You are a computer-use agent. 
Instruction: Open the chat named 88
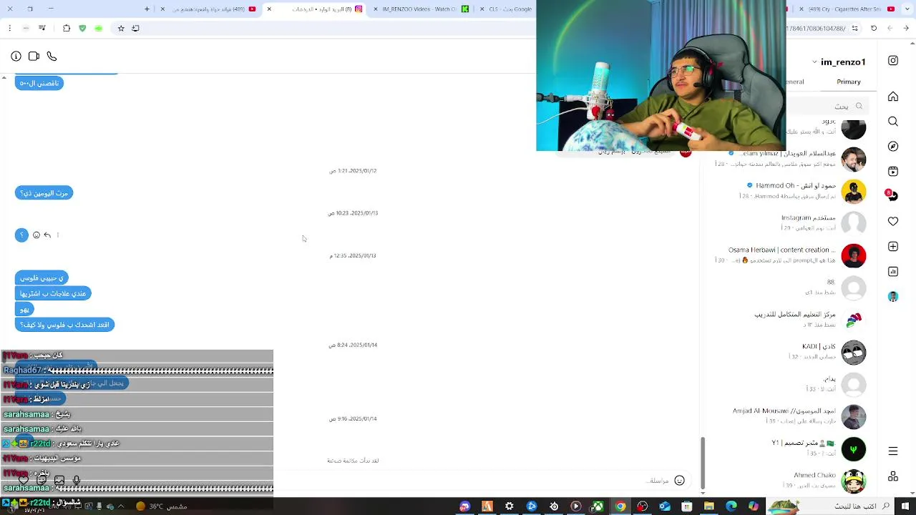click(x=791, y=287)
